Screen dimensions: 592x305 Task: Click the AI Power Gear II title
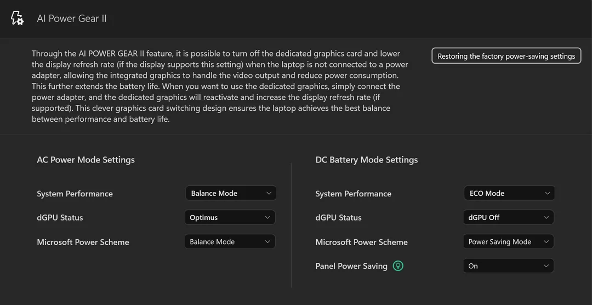click(x=72, y=19)
